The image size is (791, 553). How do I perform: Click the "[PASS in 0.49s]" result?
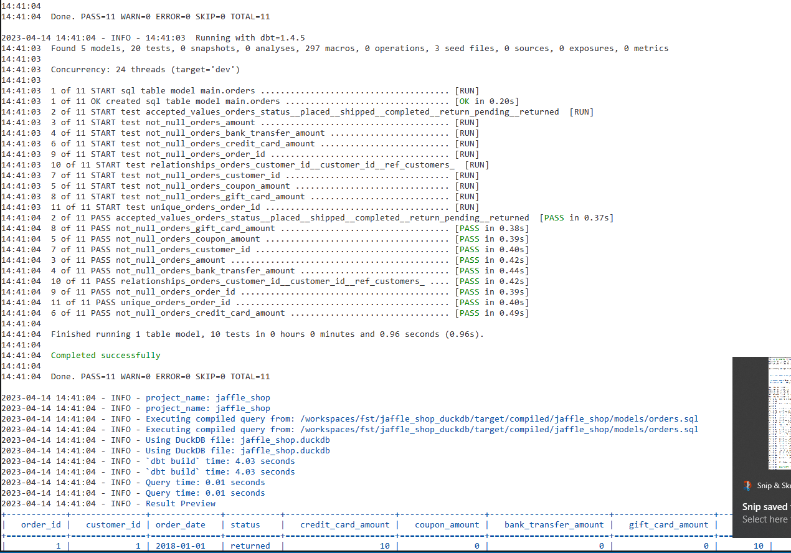pyautogui.click(x=492, y=313)
